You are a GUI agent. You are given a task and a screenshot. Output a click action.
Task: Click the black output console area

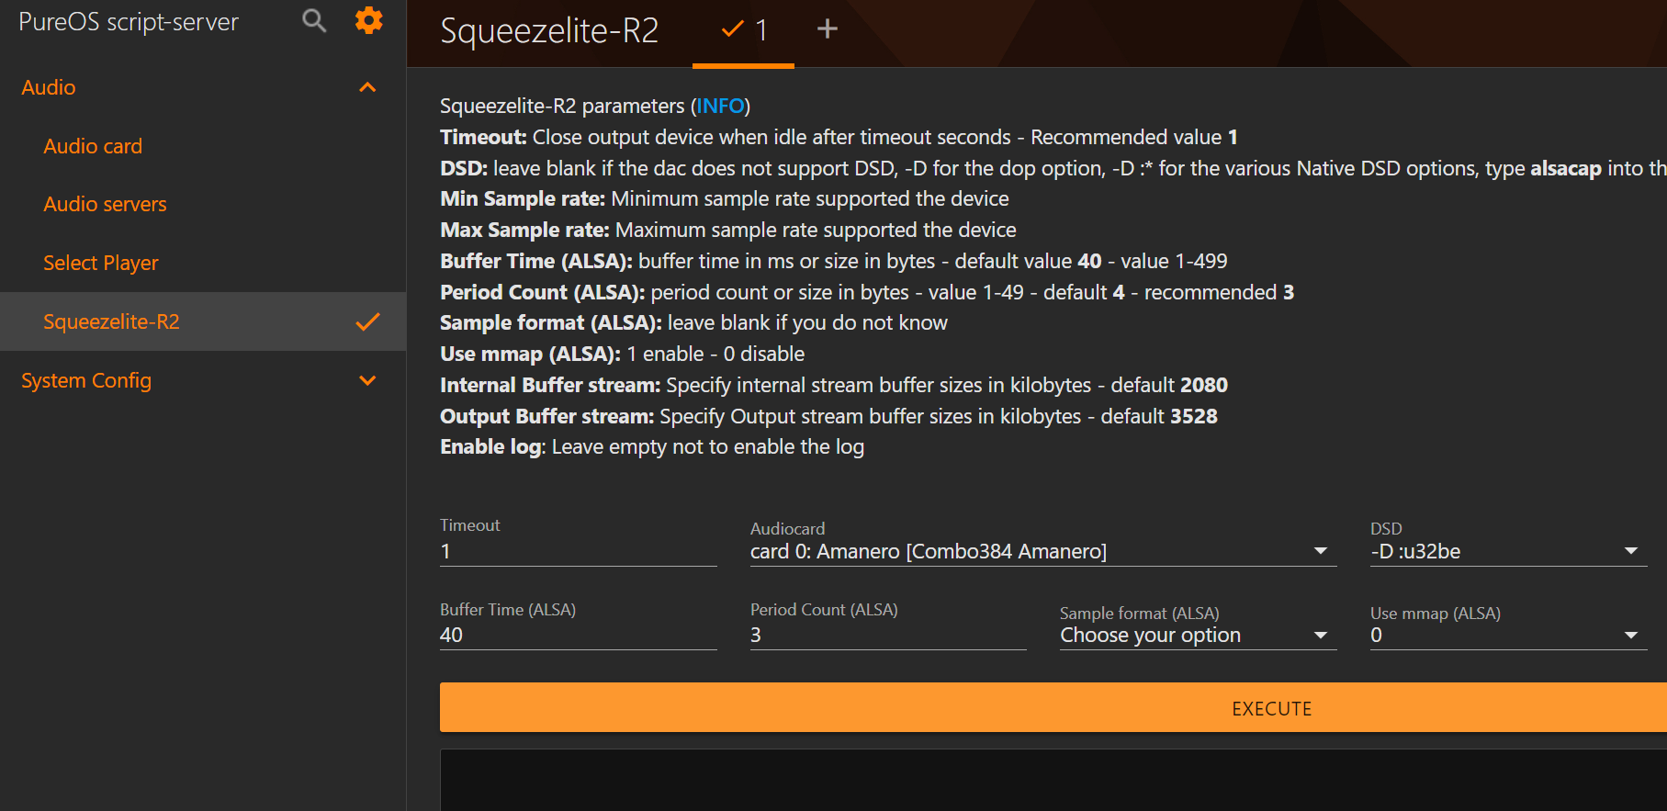pyautogui.click(x=1053, y=780)
